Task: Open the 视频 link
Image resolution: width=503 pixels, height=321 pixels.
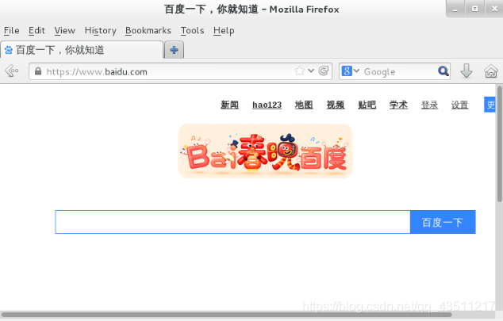Action: pyautogui.click(x=336, y=105)
